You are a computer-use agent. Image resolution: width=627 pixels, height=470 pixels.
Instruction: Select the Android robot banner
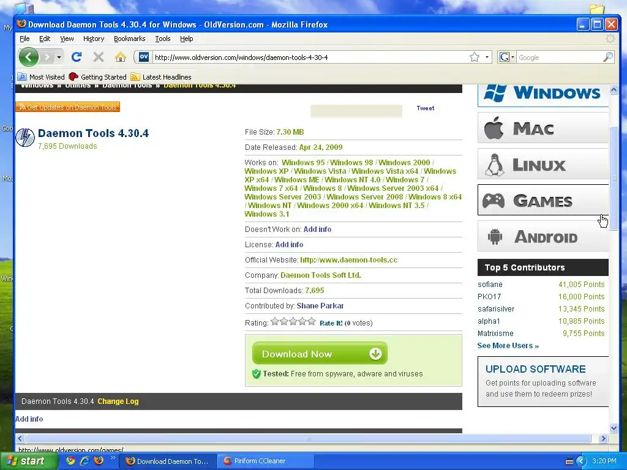tap(543, 236)
